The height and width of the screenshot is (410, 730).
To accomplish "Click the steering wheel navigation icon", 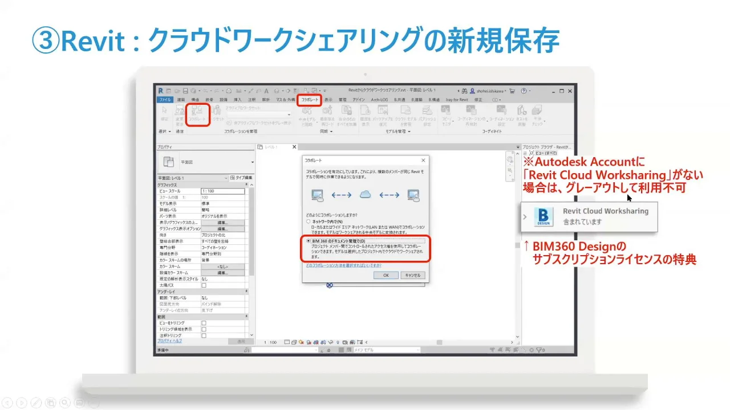I will 510,158.
